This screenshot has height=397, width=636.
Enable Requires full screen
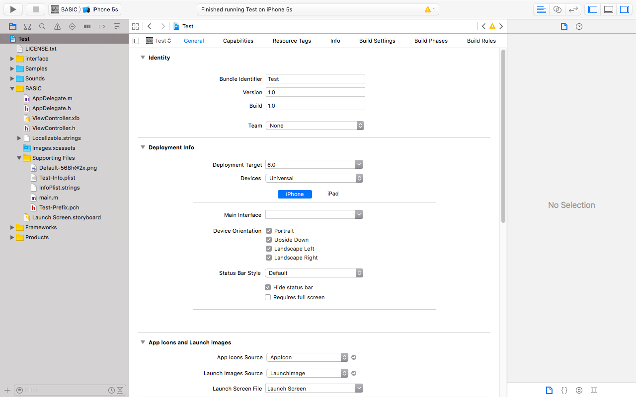[268, 297]
